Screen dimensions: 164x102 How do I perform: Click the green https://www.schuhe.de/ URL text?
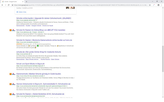[x=23, y=54]
